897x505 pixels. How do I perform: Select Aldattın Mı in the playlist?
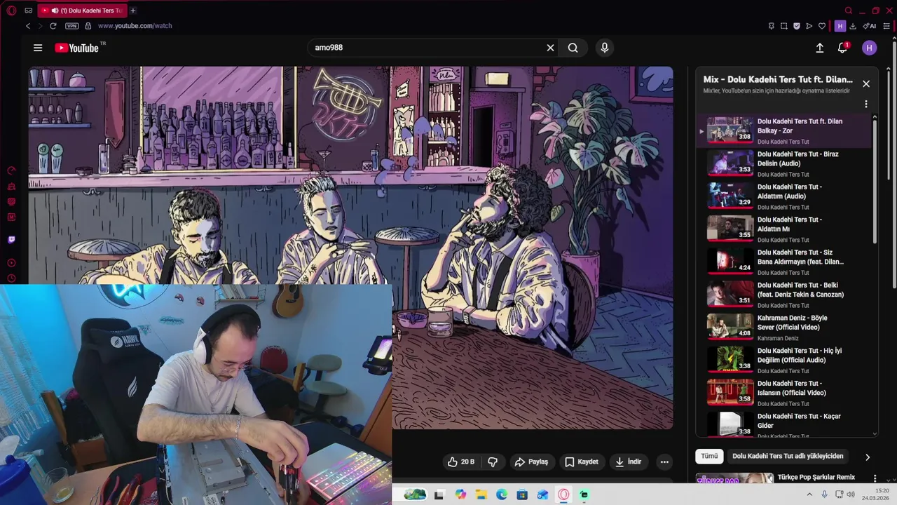point(785,229)
